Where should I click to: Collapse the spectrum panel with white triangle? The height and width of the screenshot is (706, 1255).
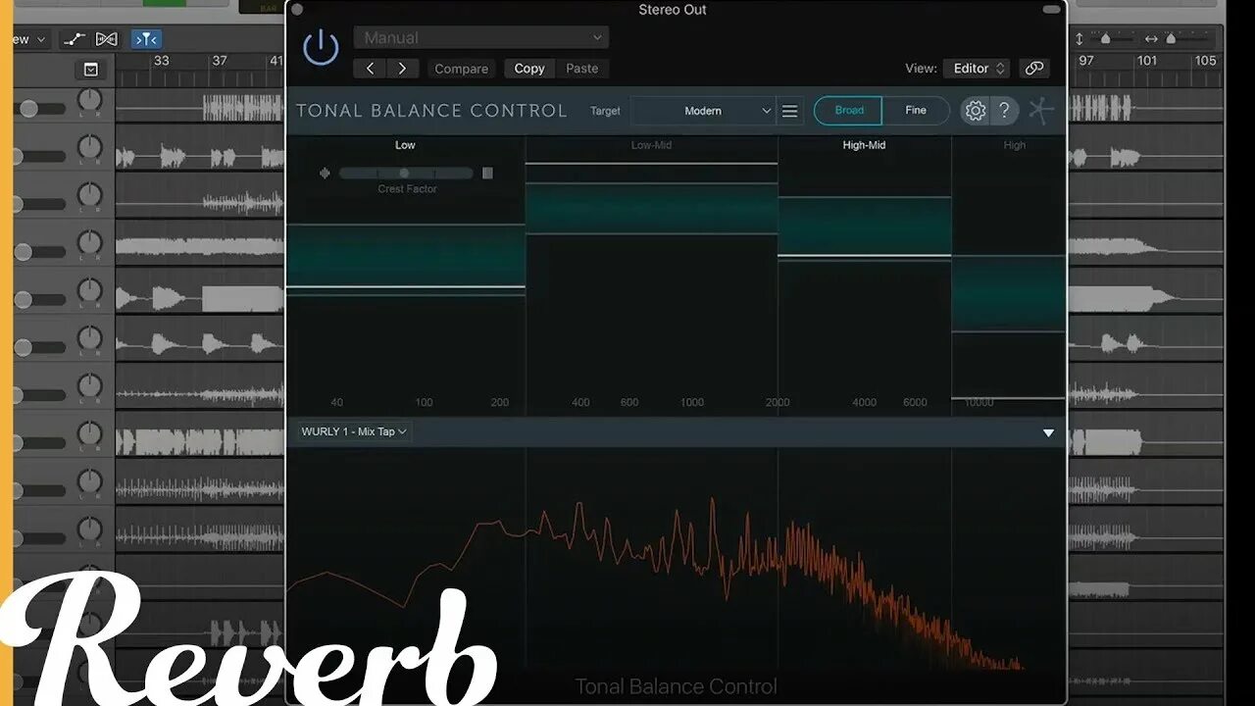(1048, 432)
